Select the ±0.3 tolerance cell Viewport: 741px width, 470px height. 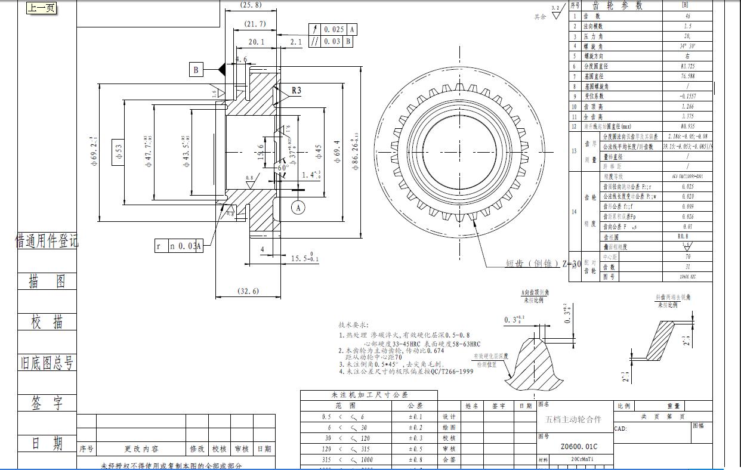[415, 438]
